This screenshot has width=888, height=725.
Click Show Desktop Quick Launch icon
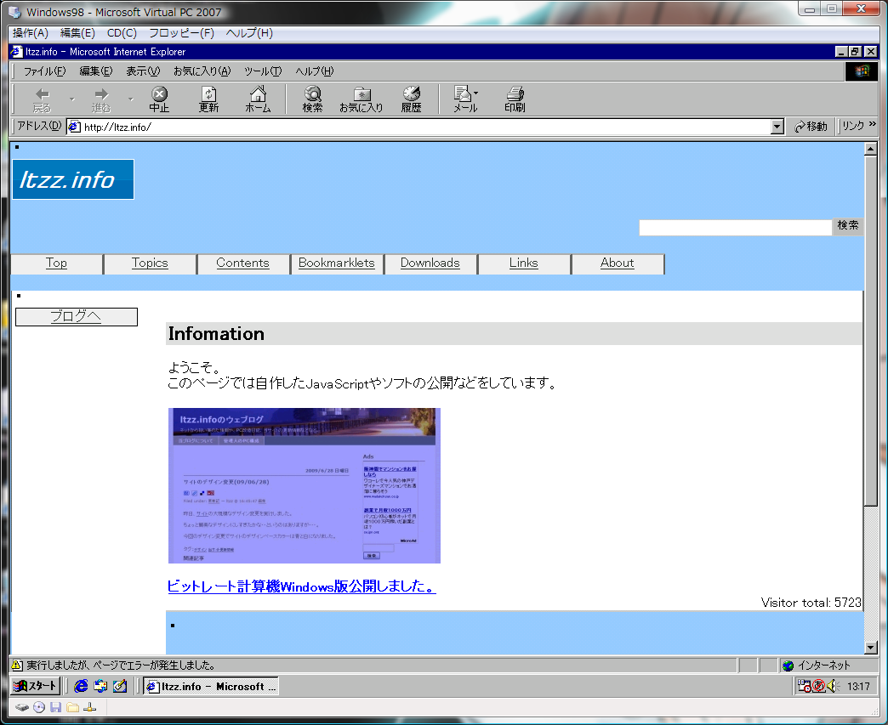click(x=119, y=686)
